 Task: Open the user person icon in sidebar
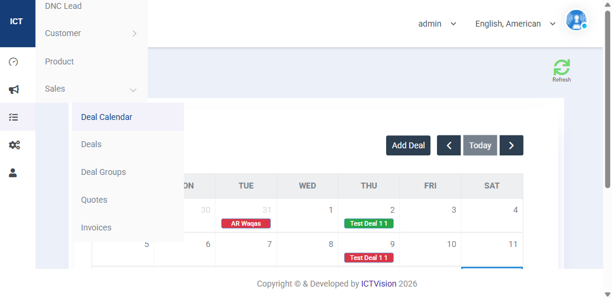click(13, 173)
